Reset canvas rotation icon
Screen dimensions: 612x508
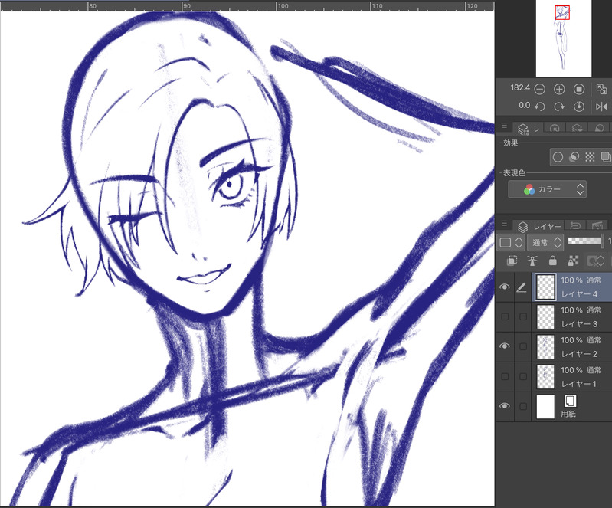[579, 107]
